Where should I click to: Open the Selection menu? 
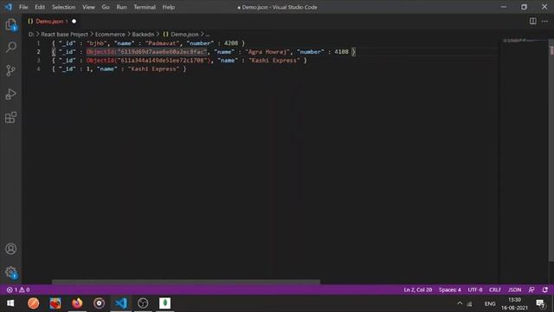pyautogui.click(x=63, y=7)
